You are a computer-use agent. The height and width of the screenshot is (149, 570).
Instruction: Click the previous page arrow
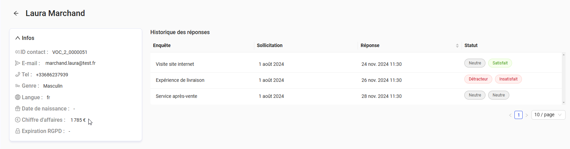[x=510, y=115]
